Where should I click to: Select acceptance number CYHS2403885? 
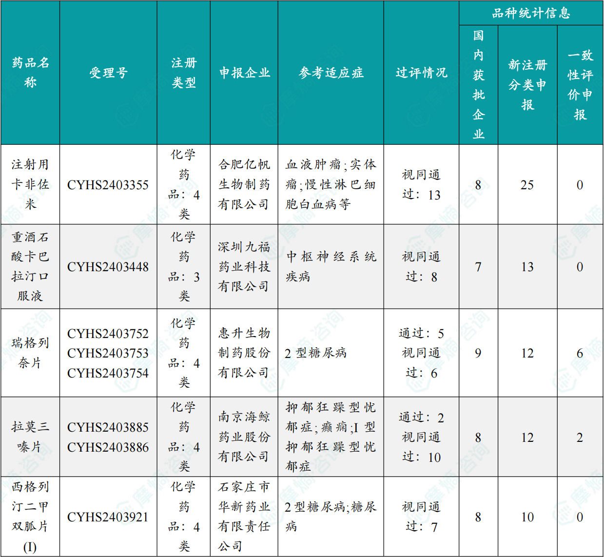tap(108, 427)
